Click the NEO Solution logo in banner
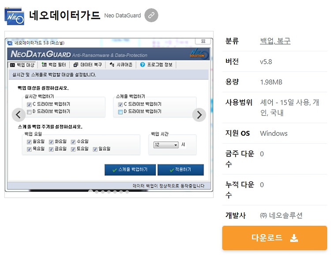The width and height of the screenshot is (331, 255). [x=199, y=54]
